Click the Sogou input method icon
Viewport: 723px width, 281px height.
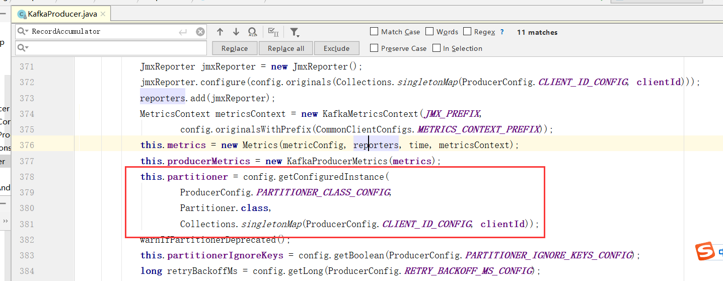tap(705, 251)
